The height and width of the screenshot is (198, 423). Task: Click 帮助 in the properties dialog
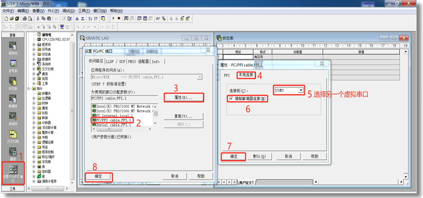pos(314,157)
